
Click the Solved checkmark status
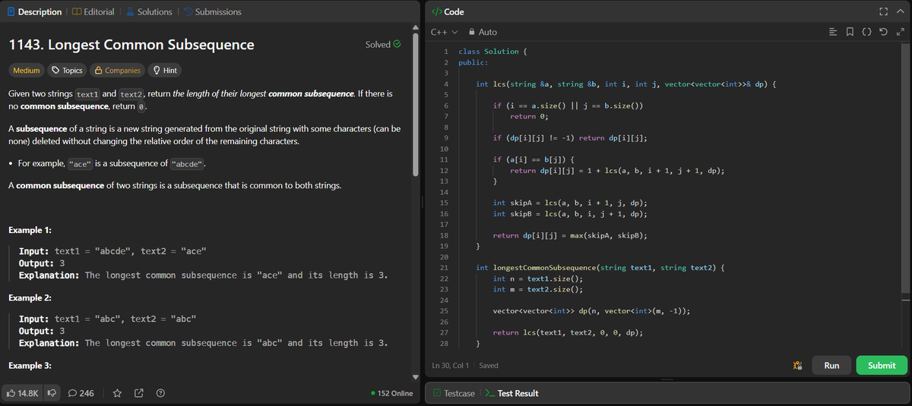coord(383,45)
